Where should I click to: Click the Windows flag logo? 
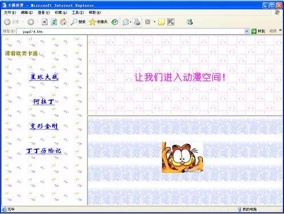[x=277, y=13]
